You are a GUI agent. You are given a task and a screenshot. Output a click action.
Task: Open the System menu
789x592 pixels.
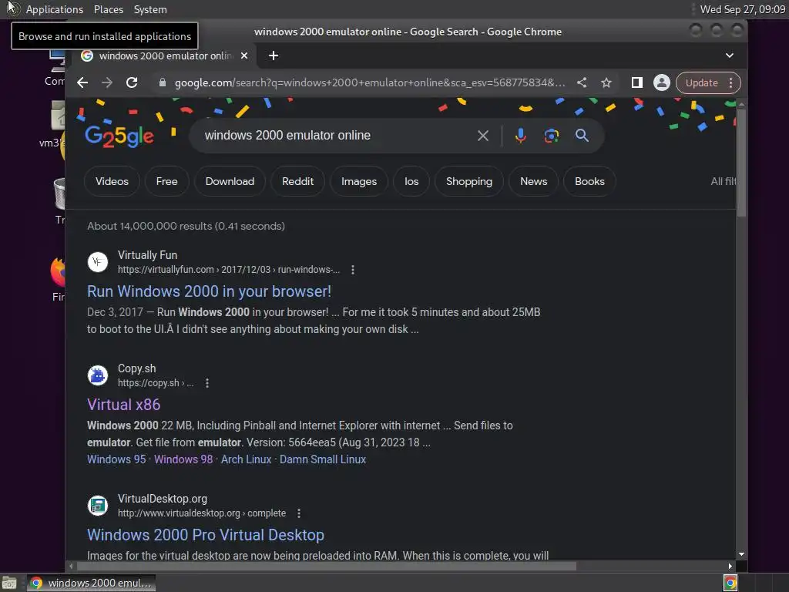click(150, 9)
